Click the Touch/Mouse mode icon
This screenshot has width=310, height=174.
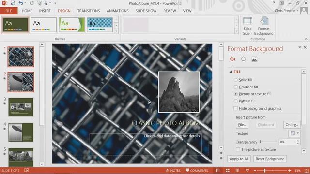pyautogui.click(x=46, y=3)
